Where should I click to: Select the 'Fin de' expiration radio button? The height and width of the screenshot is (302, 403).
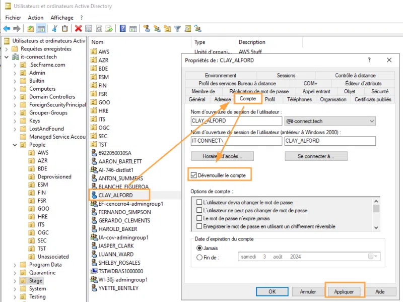click(200, 257)
